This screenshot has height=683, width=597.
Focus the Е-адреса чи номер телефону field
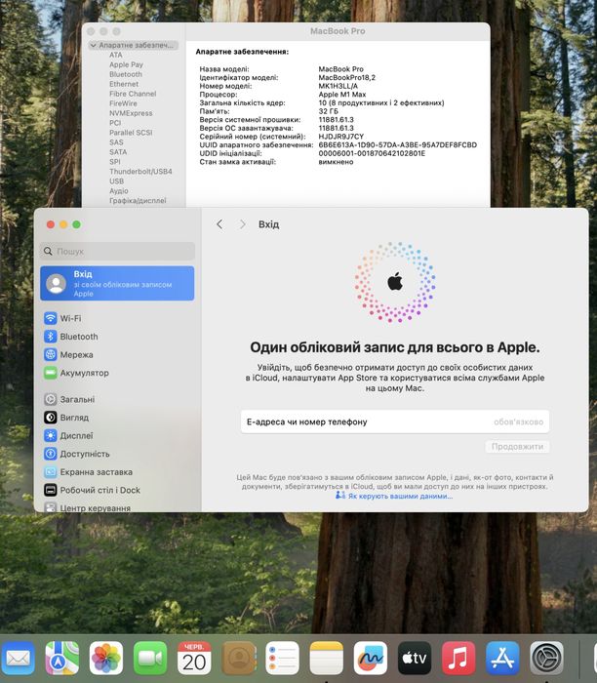tap(395, 422)
